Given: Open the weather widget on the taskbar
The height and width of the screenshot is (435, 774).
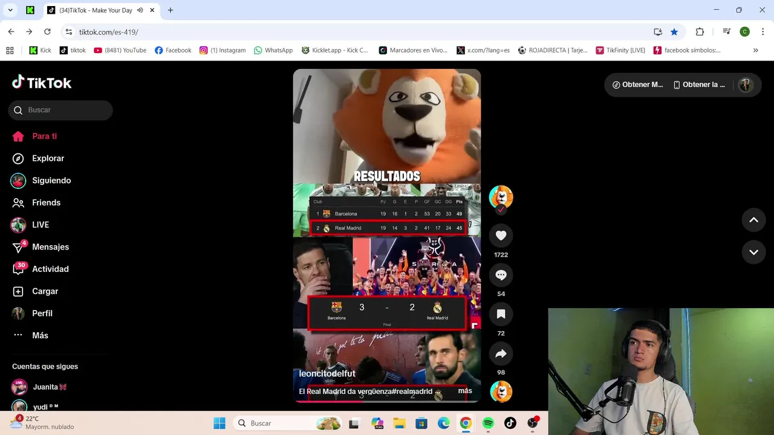Looking at the screenshot, I should pos(41,422).
